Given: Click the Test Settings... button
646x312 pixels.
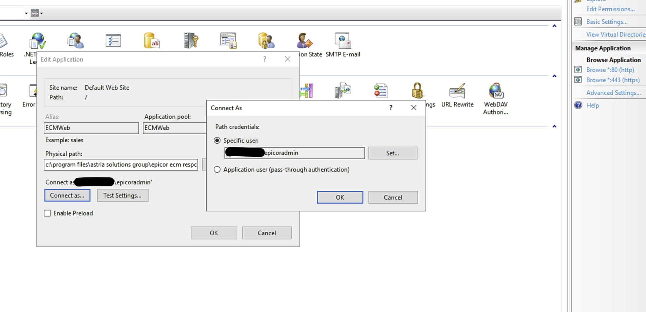Looking at the screenshot, I should click(122, 195).
